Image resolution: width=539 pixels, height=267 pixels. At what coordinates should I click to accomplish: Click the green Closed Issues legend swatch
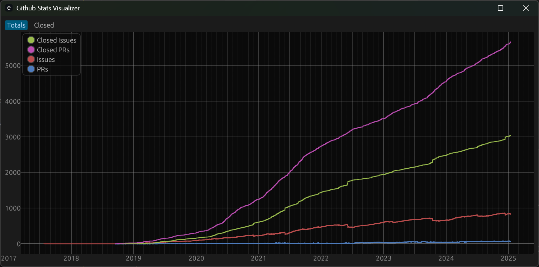pos(31,40)
